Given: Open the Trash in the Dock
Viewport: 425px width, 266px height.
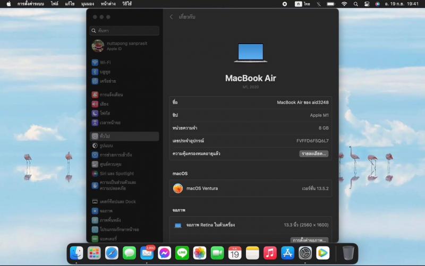Looking at the screenshot, I should point(348,253).
